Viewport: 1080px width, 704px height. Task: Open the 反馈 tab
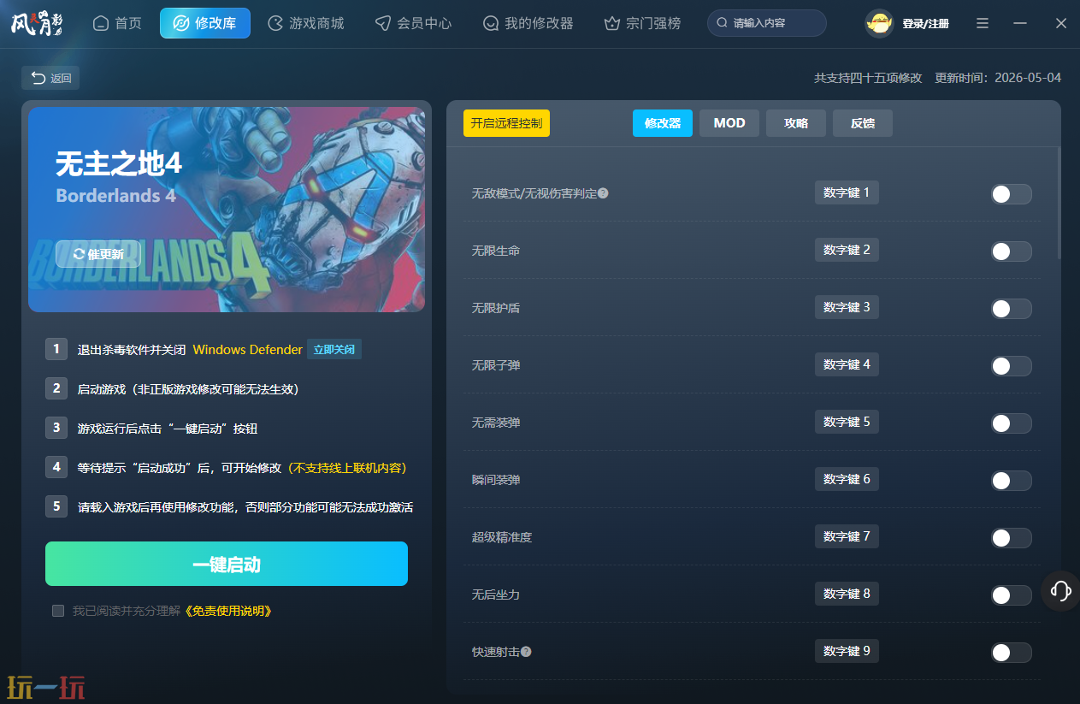click(x=863, y=123)
